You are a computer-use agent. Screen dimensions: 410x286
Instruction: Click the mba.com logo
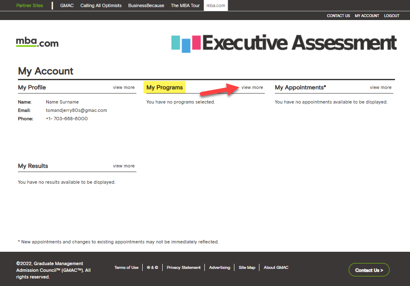click(x=38, y=43)
